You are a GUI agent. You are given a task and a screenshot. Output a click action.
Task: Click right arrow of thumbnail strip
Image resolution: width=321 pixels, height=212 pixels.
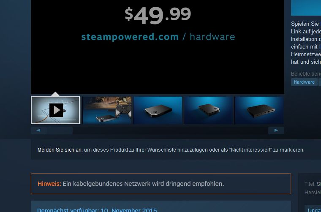click(x=276, y=130)
